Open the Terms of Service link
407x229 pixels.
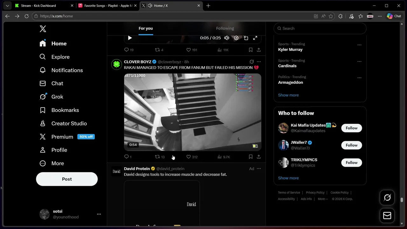pos(289,192)
